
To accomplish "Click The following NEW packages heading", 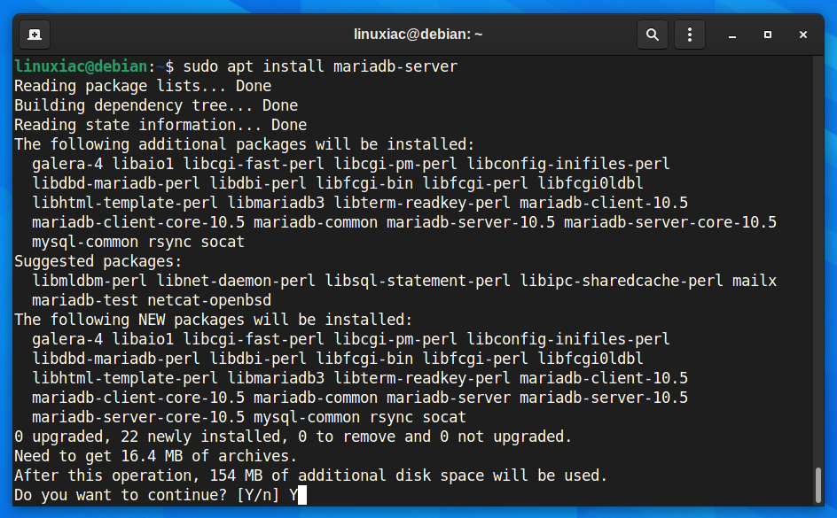I will (213, 320).
